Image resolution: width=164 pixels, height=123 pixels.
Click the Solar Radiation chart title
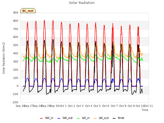(x=82, y=3)
